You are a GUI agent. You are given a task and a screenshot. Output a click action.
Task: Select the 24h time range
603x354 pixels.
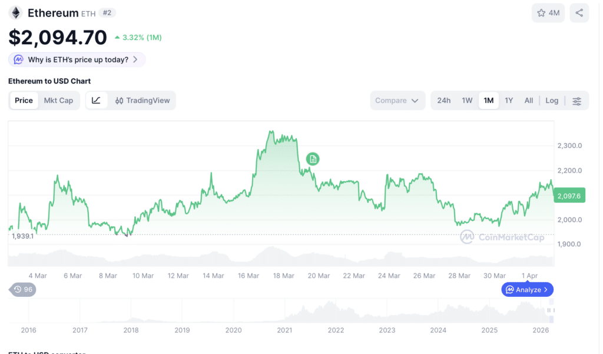[x=444, y=101]
